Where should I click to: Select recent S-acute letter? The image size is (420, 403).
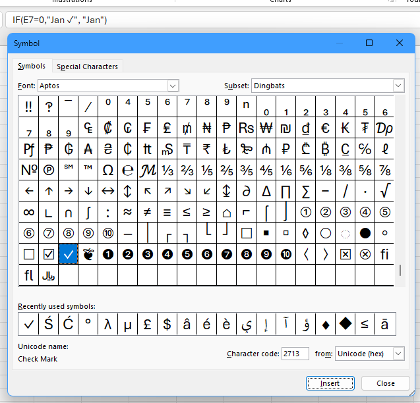[x=49, y=324]
